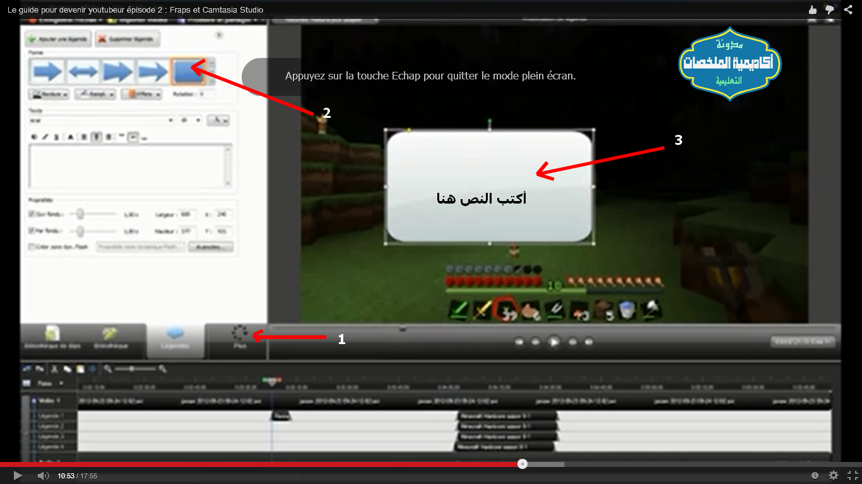The height and width of the screenshot is (484, 862).
Task: Select the double-headed arrow callout shape
Action: [83, 71]
